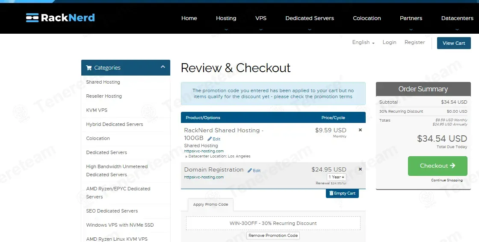Viewport: 479px width, 242px height.
Task: Click the Renewal $24.95/1yr text
Action: tap(331, 184)
